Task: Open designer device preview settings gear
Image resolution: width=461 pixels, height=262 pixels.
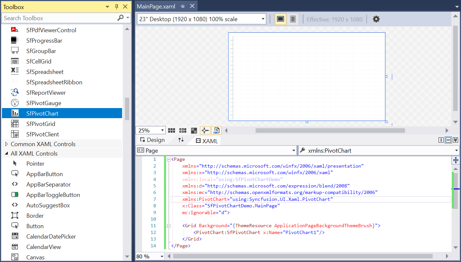Action: [x=376, y=19]
